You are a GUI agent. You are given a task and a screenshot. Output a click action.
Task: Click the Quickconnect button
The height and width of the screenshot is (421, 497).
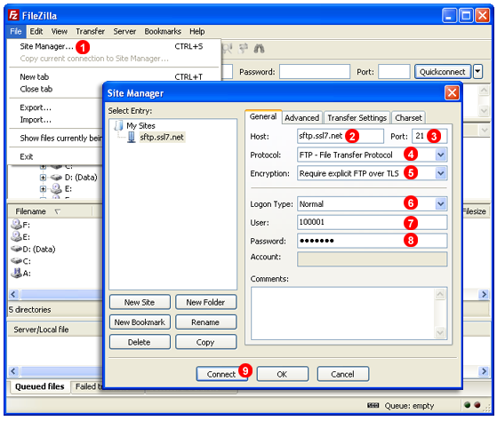pyautogui.click(x=442, y=72)
